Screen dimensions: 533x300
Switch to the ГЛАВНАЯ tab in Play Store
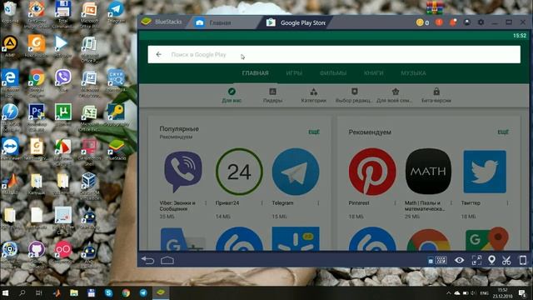pos(256,73)
